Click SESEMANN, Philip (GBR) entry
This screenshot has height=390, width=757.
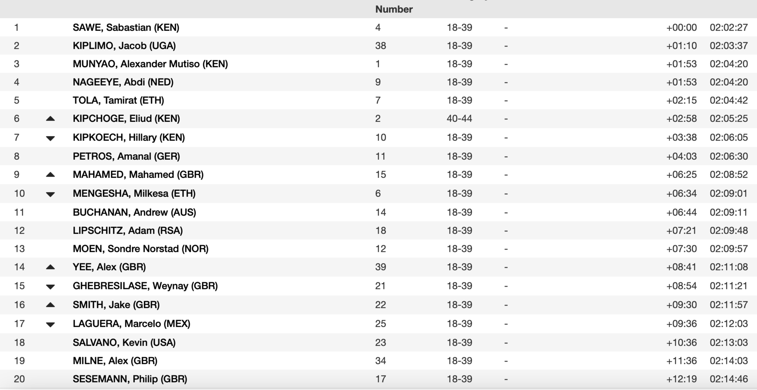pos(130,379)
